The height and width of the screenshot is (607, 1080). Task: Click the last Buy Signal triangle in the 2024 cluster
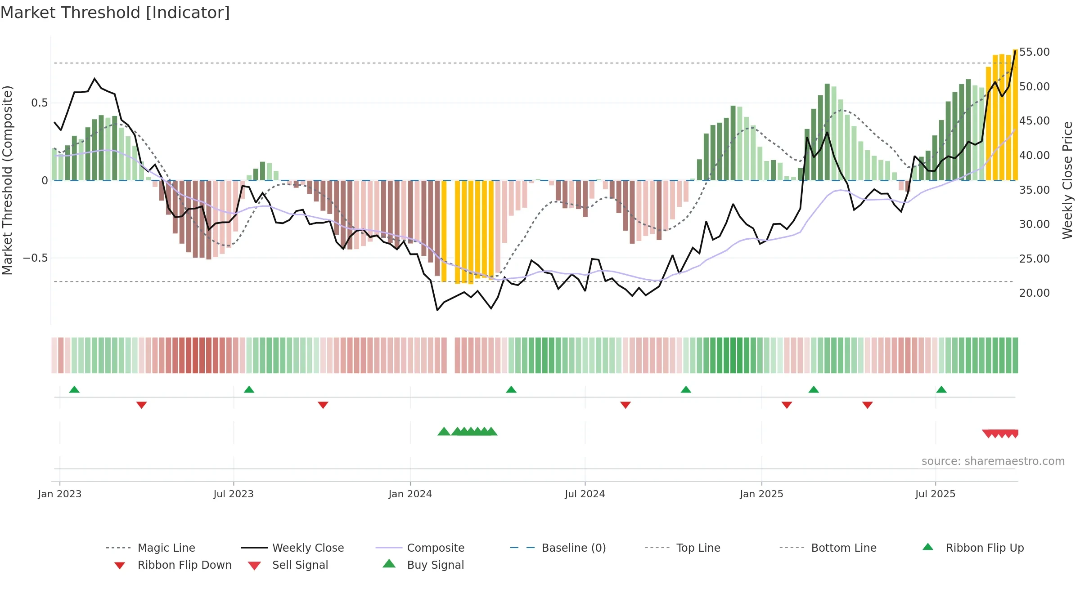point(491,431)
